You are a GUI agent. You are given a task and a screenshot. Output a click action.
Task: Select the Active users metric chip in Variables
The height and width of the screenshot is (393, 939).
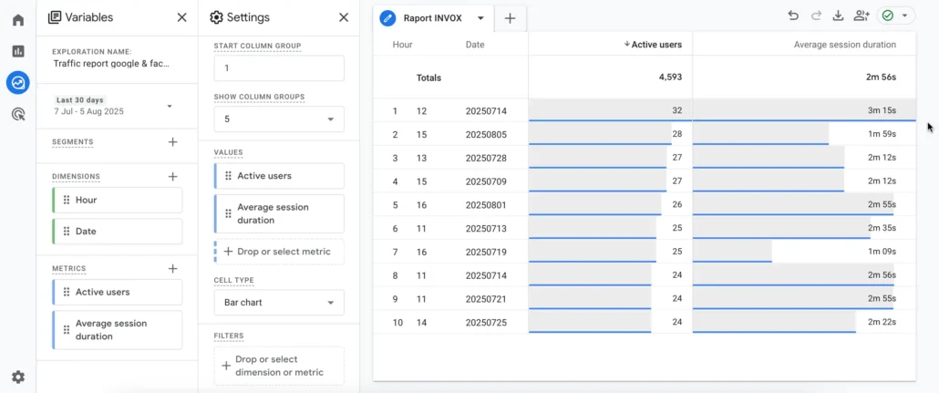(117, 292)
